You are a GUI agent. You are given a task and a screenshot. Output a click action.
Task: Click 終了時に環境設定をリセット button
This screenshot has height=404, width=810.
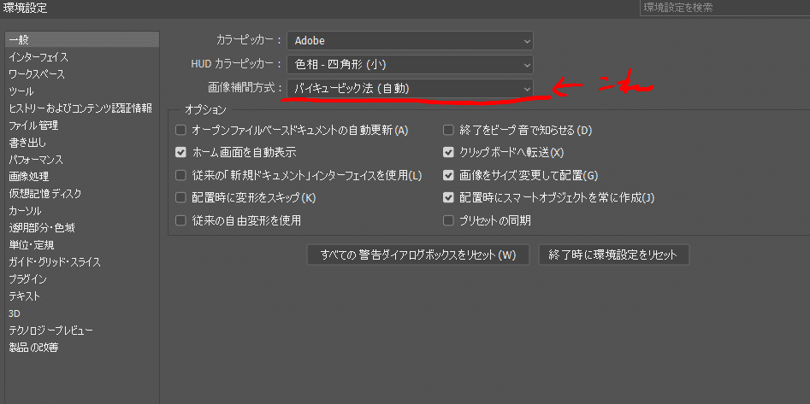point(613,255)
